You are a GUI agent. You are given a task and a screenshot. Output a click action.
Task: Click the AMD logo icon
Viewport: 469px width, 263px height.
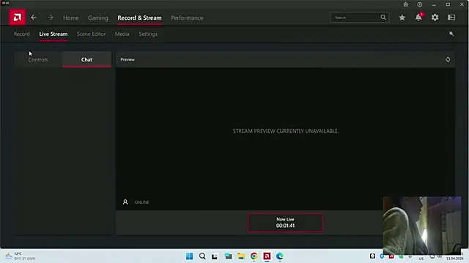click(x=17, y=18)
